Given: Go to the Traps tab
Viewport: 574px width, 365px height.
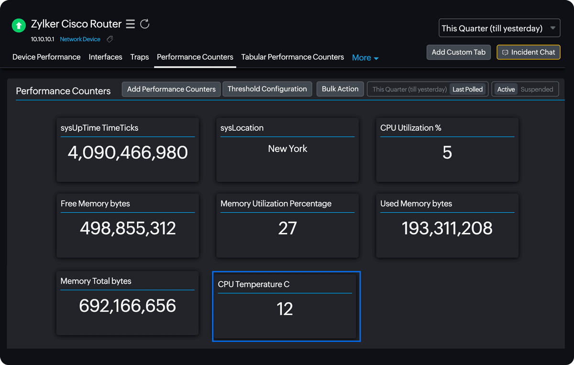Looking at the screenshot, I should pyautogui.click(x=139, y=57).
